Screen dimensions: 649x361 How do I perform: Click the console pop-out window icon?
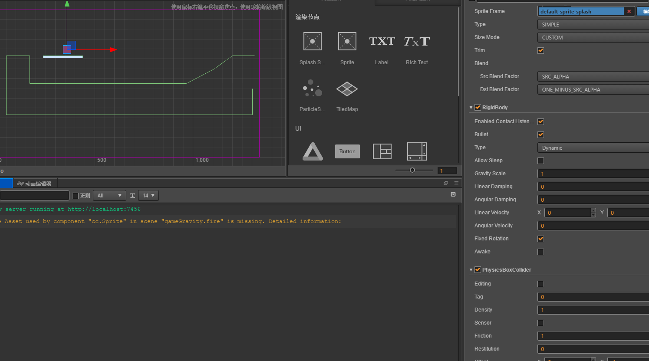[x=446, y=183]
